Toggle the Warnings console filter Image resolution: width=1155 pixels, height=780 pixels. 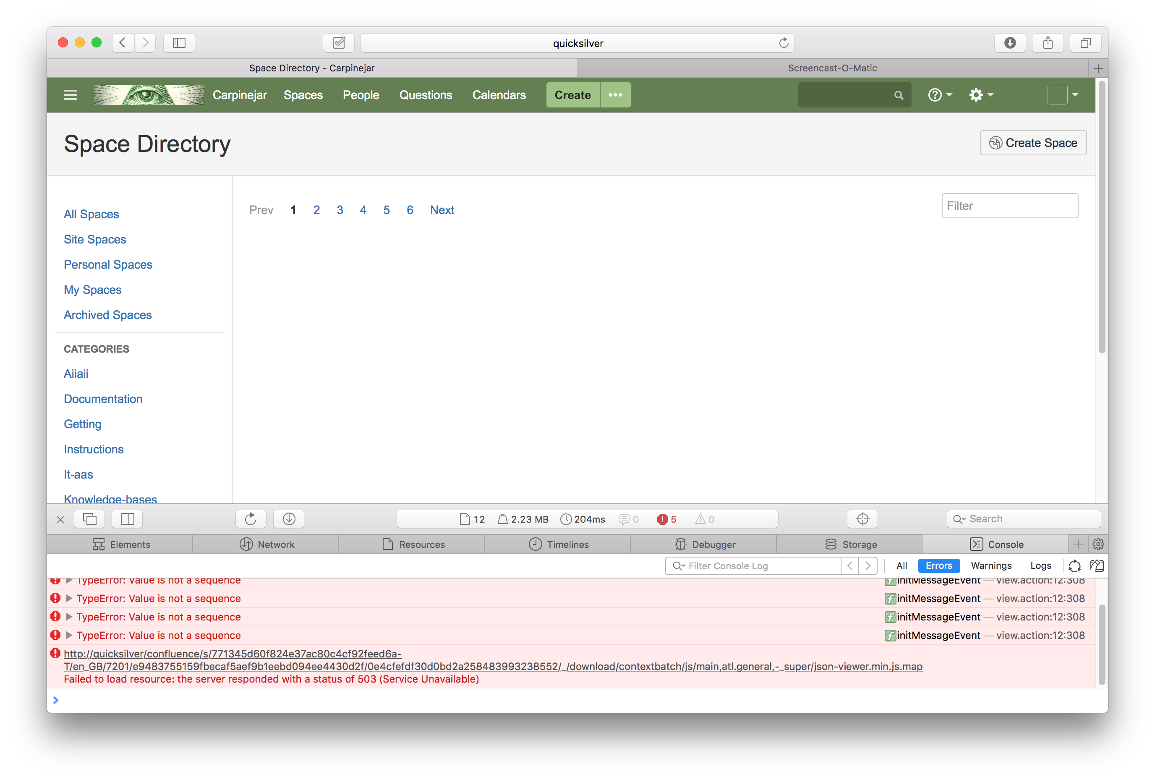point(991,566)
